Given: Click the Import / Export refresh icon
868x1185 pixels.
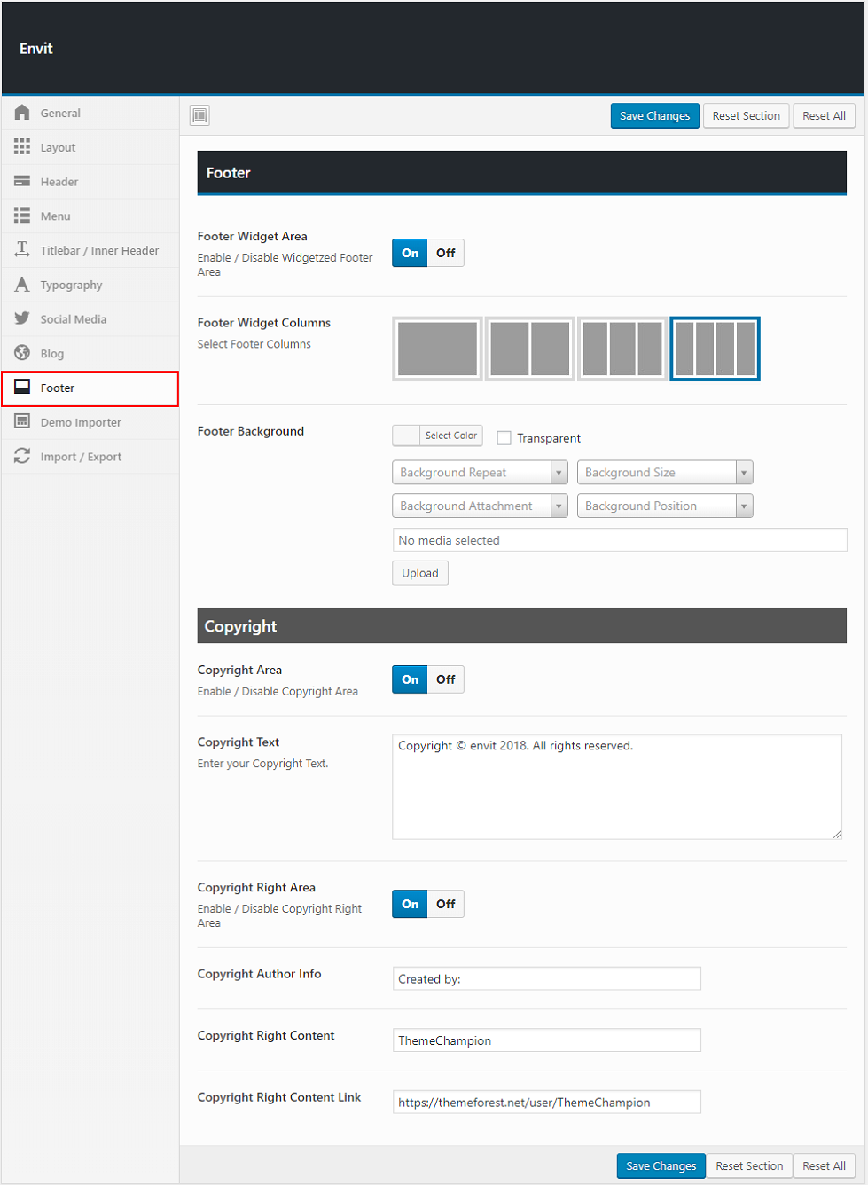Looking at the screenshot, I should click(22, 457).
